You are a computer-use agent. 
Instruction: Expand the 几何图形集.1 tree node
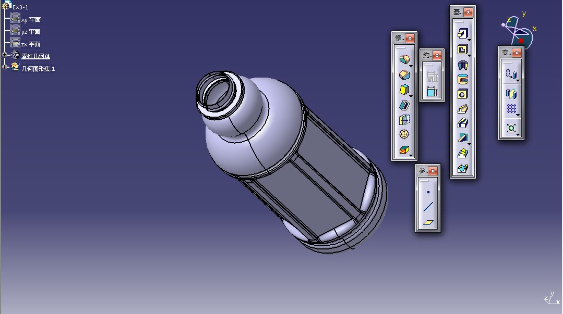(5, 67)
